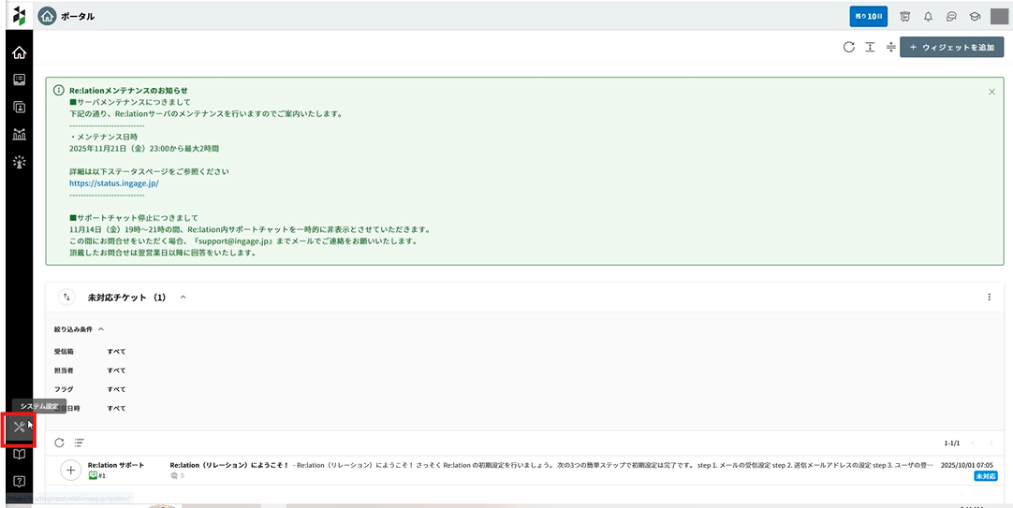Click the 1-1/1 pagination count
Image resolution: width=1013 pixels, height=508 pixels.
click(x=952, y=443)
